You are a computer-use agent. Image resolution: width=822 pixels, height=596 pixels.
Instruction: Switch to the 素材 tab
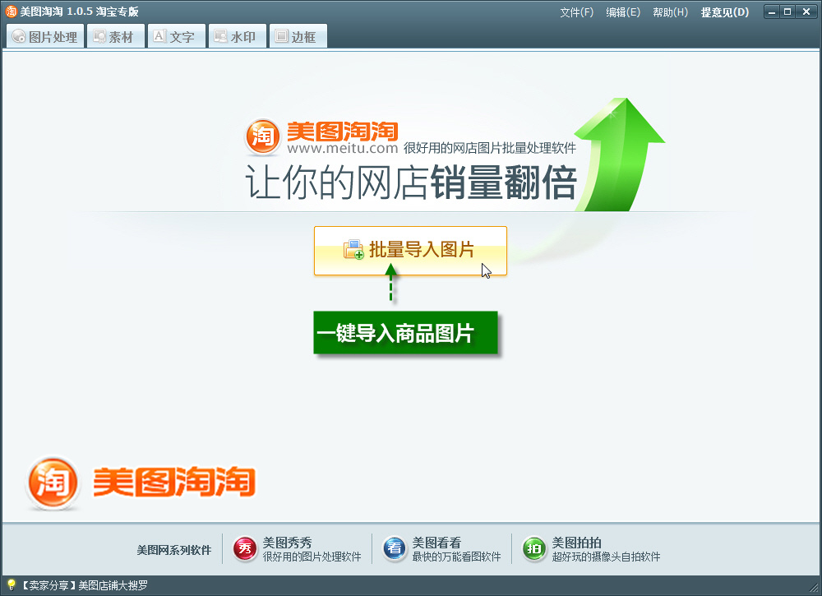[x=115, y=36]
